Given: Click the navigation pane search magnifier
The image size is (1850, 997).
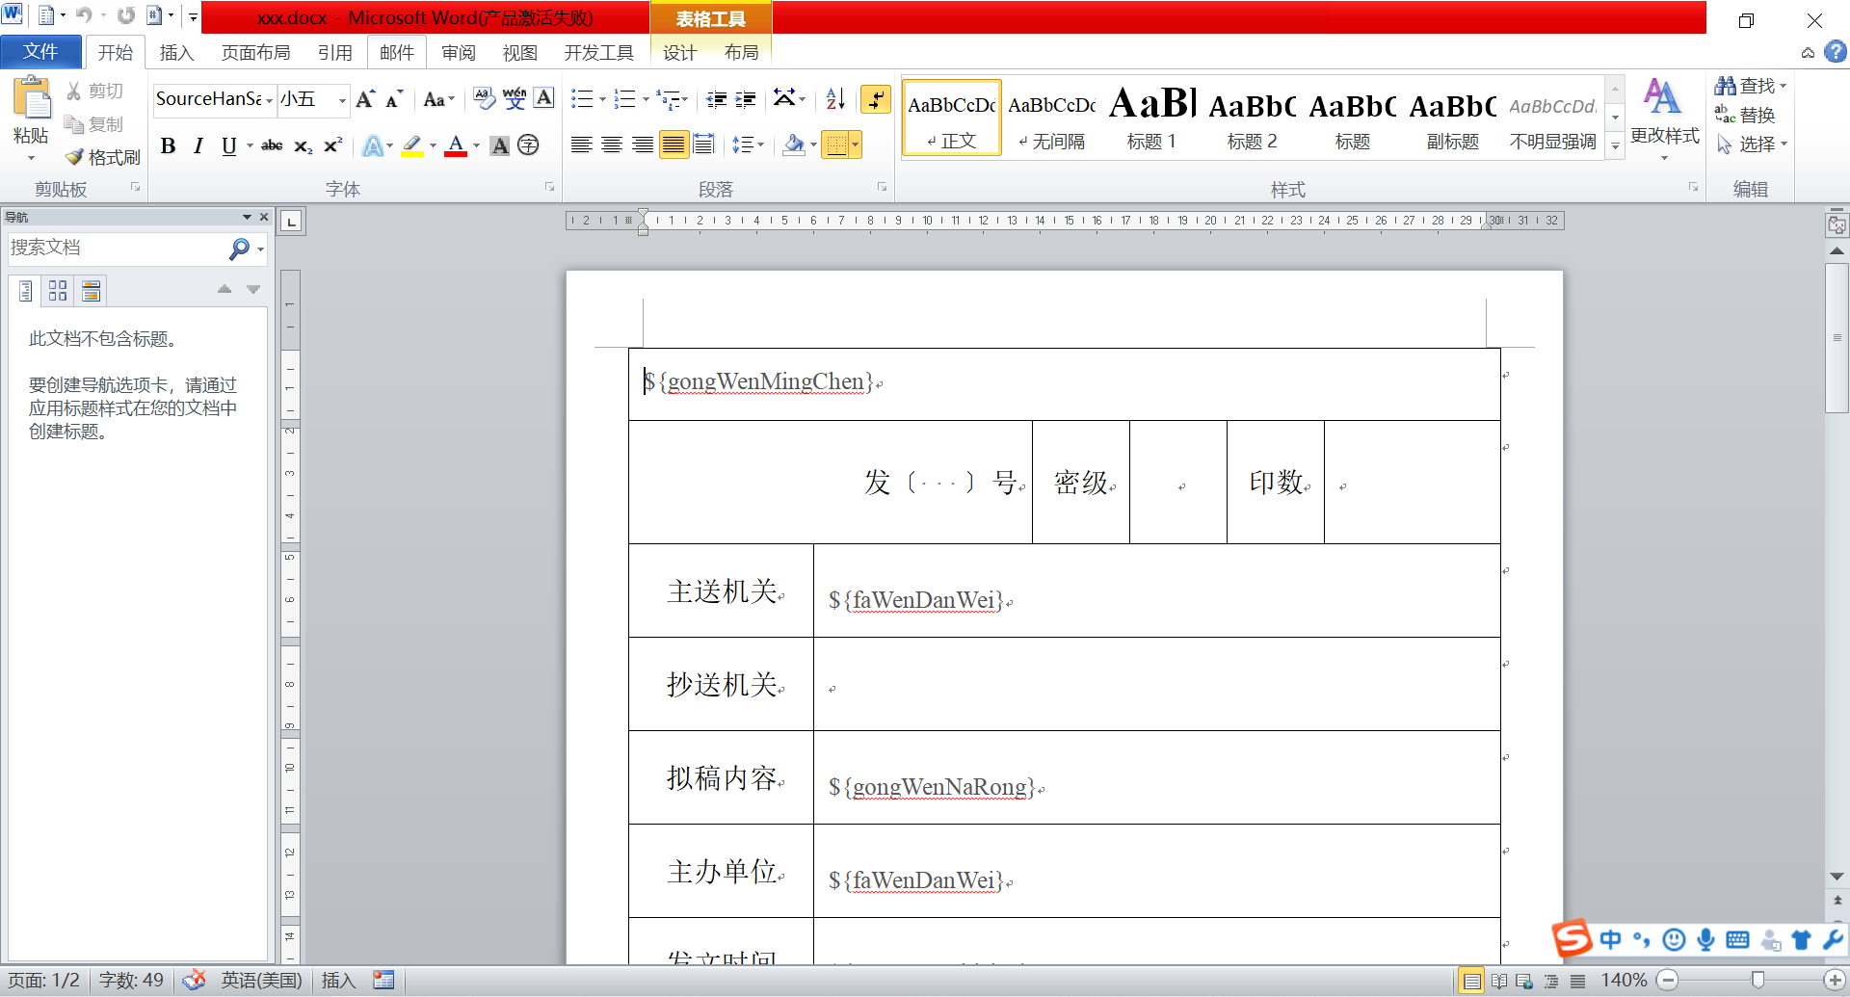Looking at the screenshot, I should [239, 249].
